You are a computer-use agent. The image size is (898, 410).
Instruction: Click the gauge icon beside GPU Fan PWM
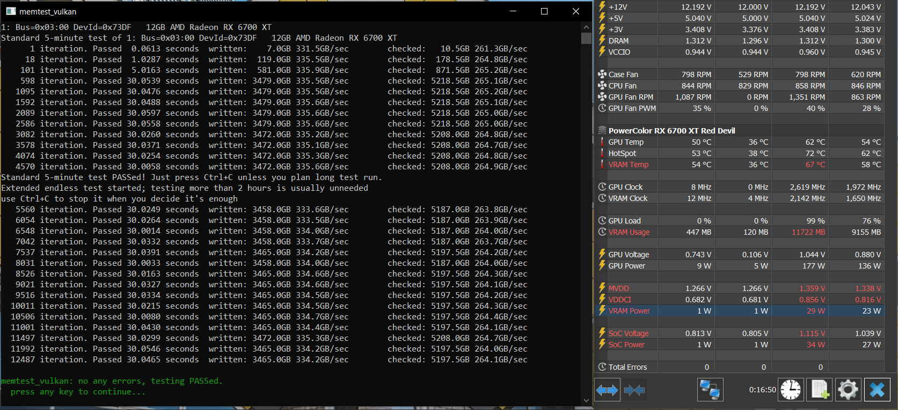pyautogui.click(x=602, y=108)
